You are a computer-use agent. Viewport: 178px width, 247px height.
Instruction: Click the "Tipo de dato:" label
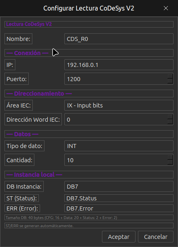(x=24, y=146)
